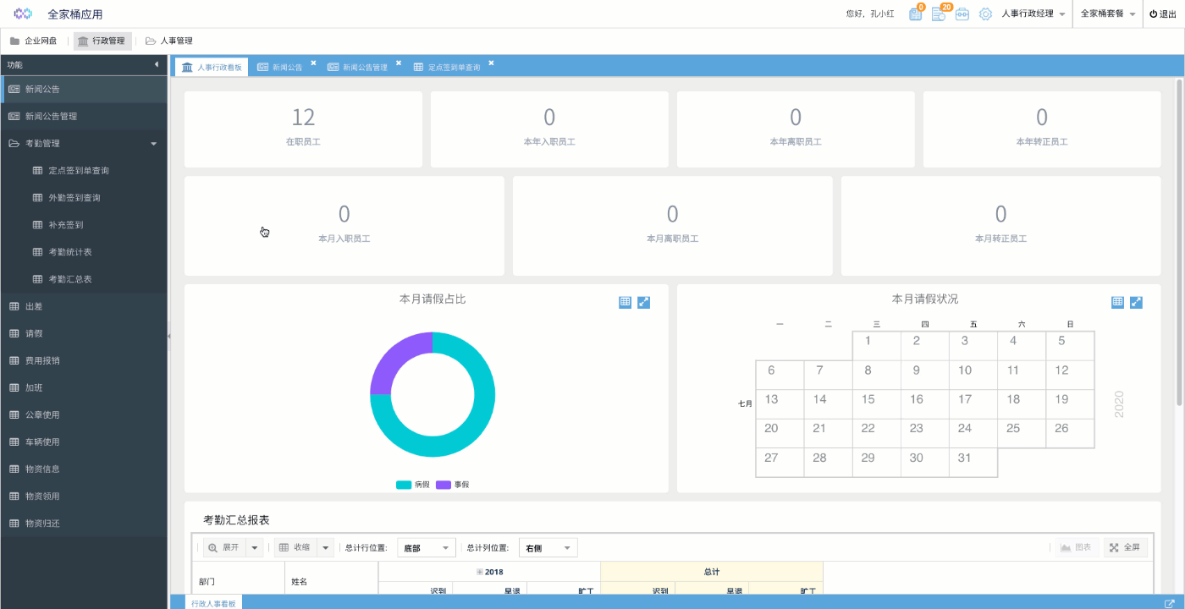The height and width of the screenshot is (609, 1185).
Task: Click the 全屏 button on attendance report
Action: (x=1125, y=546)
